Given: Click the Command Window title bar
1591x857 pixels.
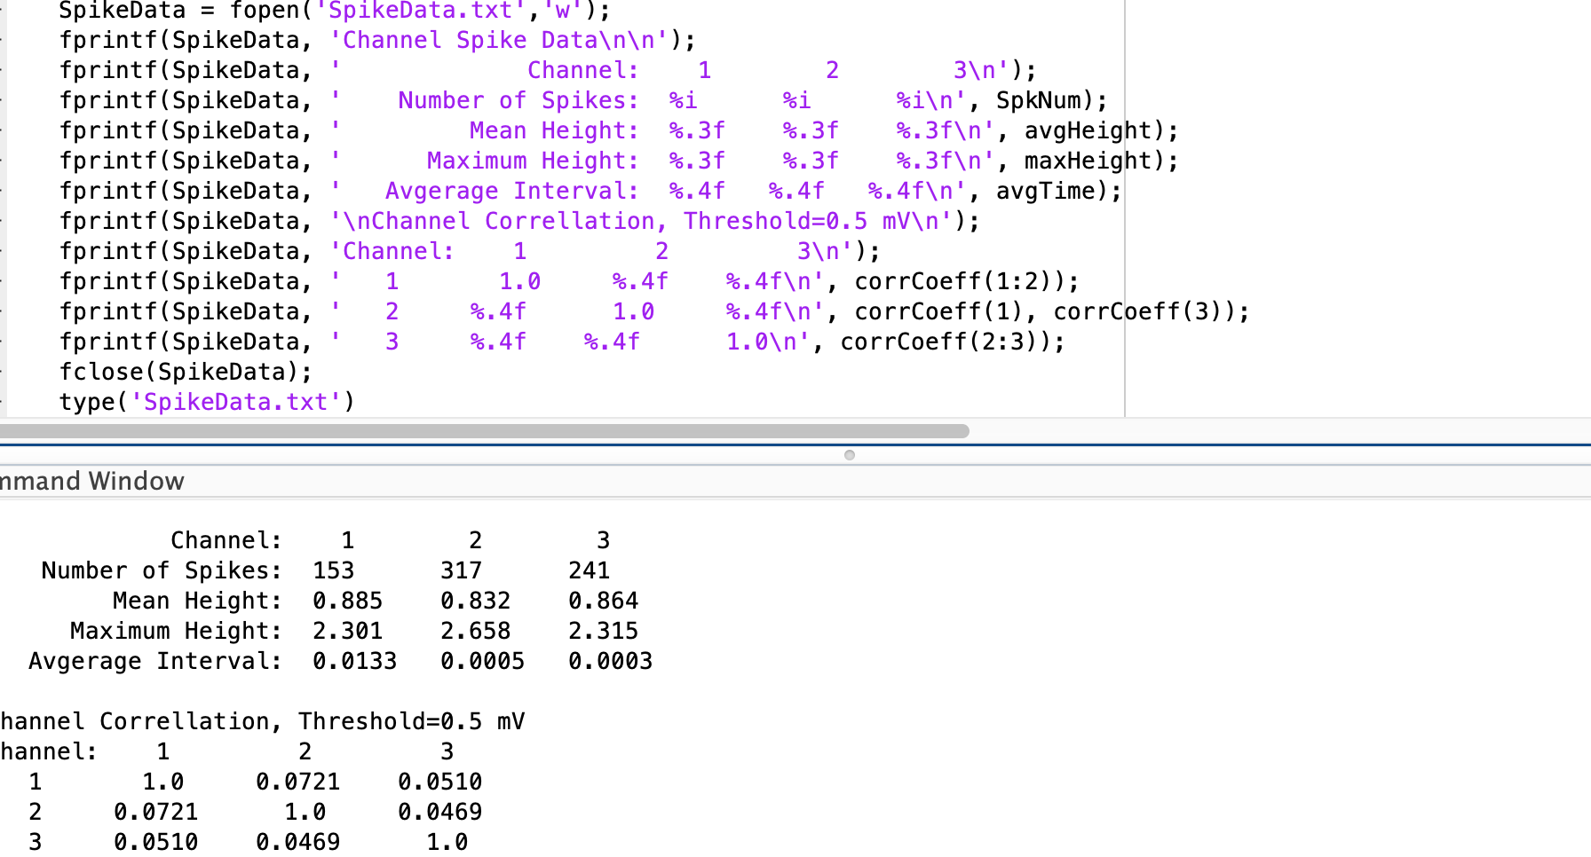Looking at the screenshot, I should click(795, 481).
